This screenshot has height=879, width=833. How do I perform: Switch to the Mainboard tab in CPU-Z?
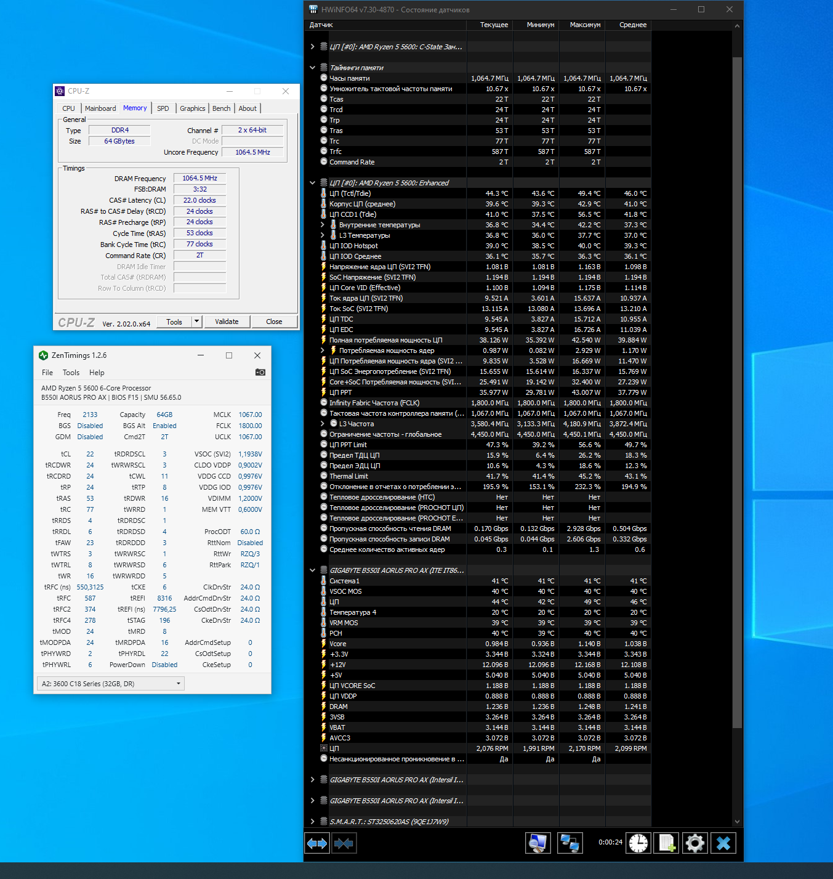pyautogui.click(x=100, y=108)
